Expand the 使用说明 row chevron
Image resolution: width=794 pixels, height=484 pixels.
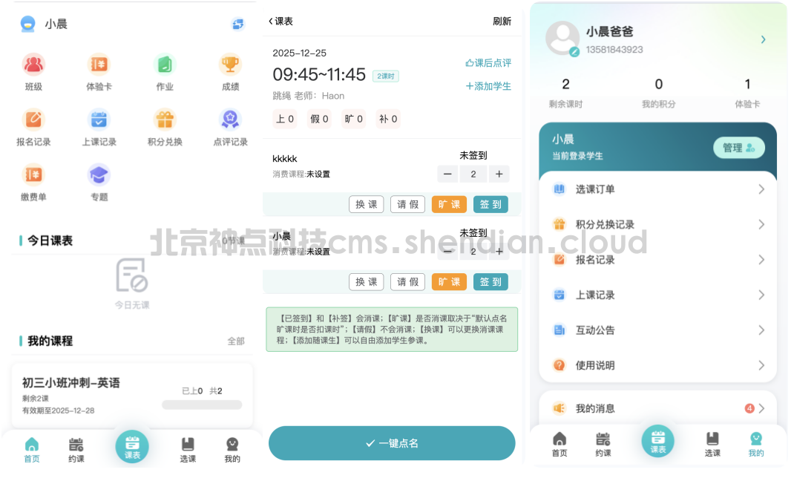coord(761,365)
